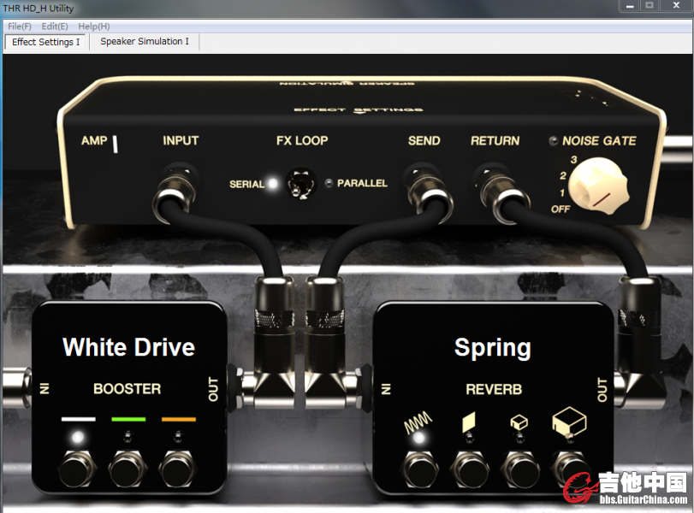Toggle the LED under the orange bar
The width and height of the screenshot is (694, 513).
178,437
